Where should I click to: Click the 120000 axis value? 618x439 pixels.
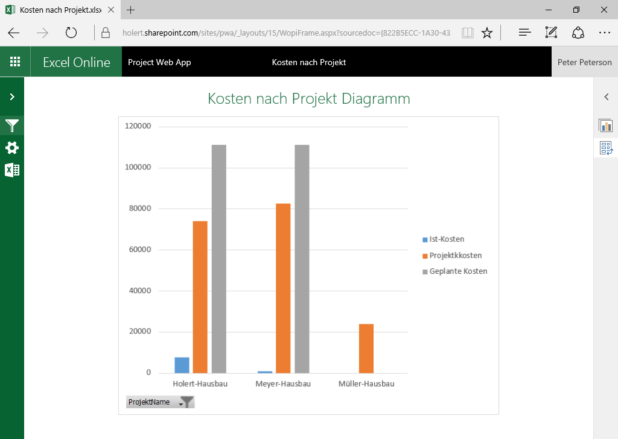pyautogui.click(x=138, y=126)
